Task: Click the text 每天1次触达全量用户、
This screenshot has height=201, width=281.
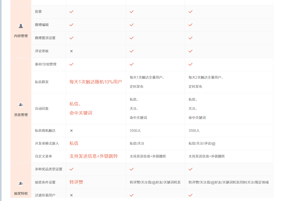Action: point(147,77)
